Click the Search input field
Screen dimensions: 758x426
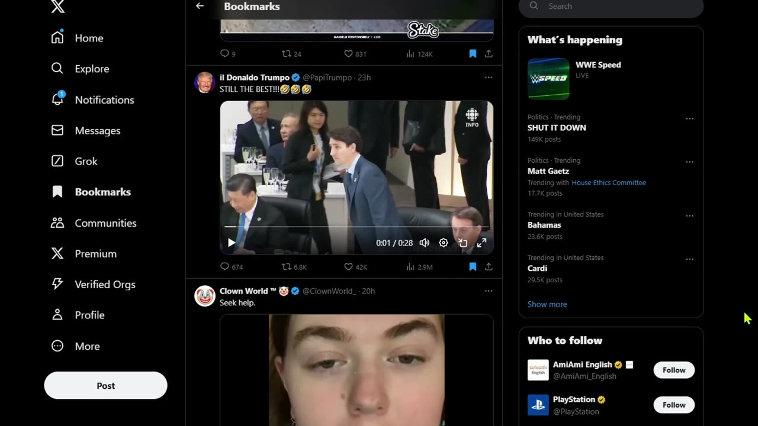click(x=611, y=7)
